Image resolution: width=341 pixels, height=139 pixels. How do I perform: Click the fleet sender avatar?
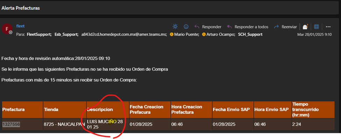(7, 29)
